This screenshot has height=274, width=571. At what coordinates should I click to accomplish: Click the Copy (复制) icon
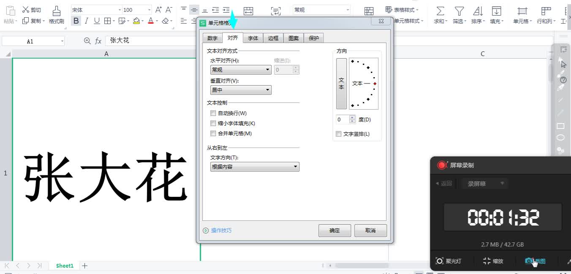[x=26, y=21]
